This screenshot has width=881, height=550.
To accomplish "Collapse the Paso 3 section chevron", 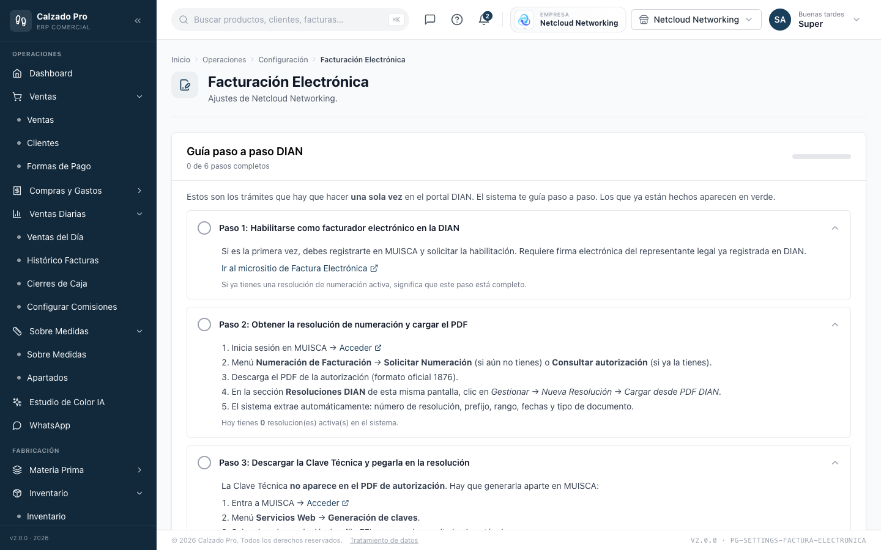I will click(x=835, y=463).
